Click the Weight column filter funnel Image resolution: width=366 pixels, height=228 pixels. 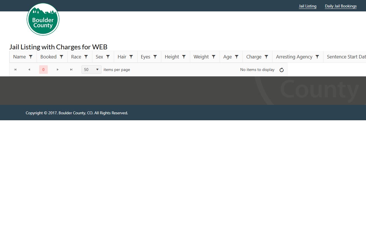[x=214, y=57]
